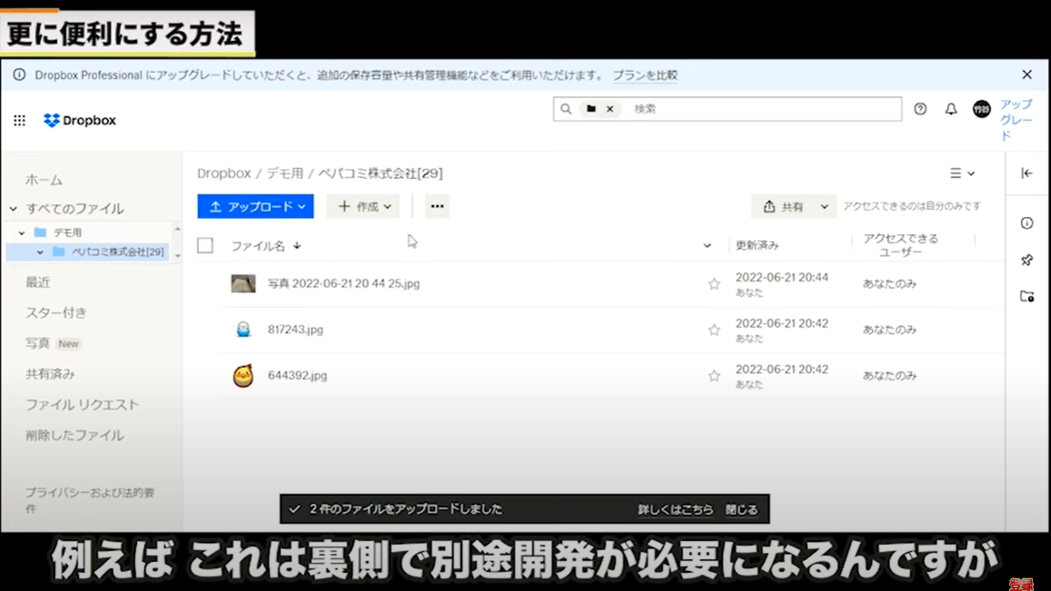The image size is (1051, 591).
Task: Click the 更新済み column header
Action: [x=757, y=246]
